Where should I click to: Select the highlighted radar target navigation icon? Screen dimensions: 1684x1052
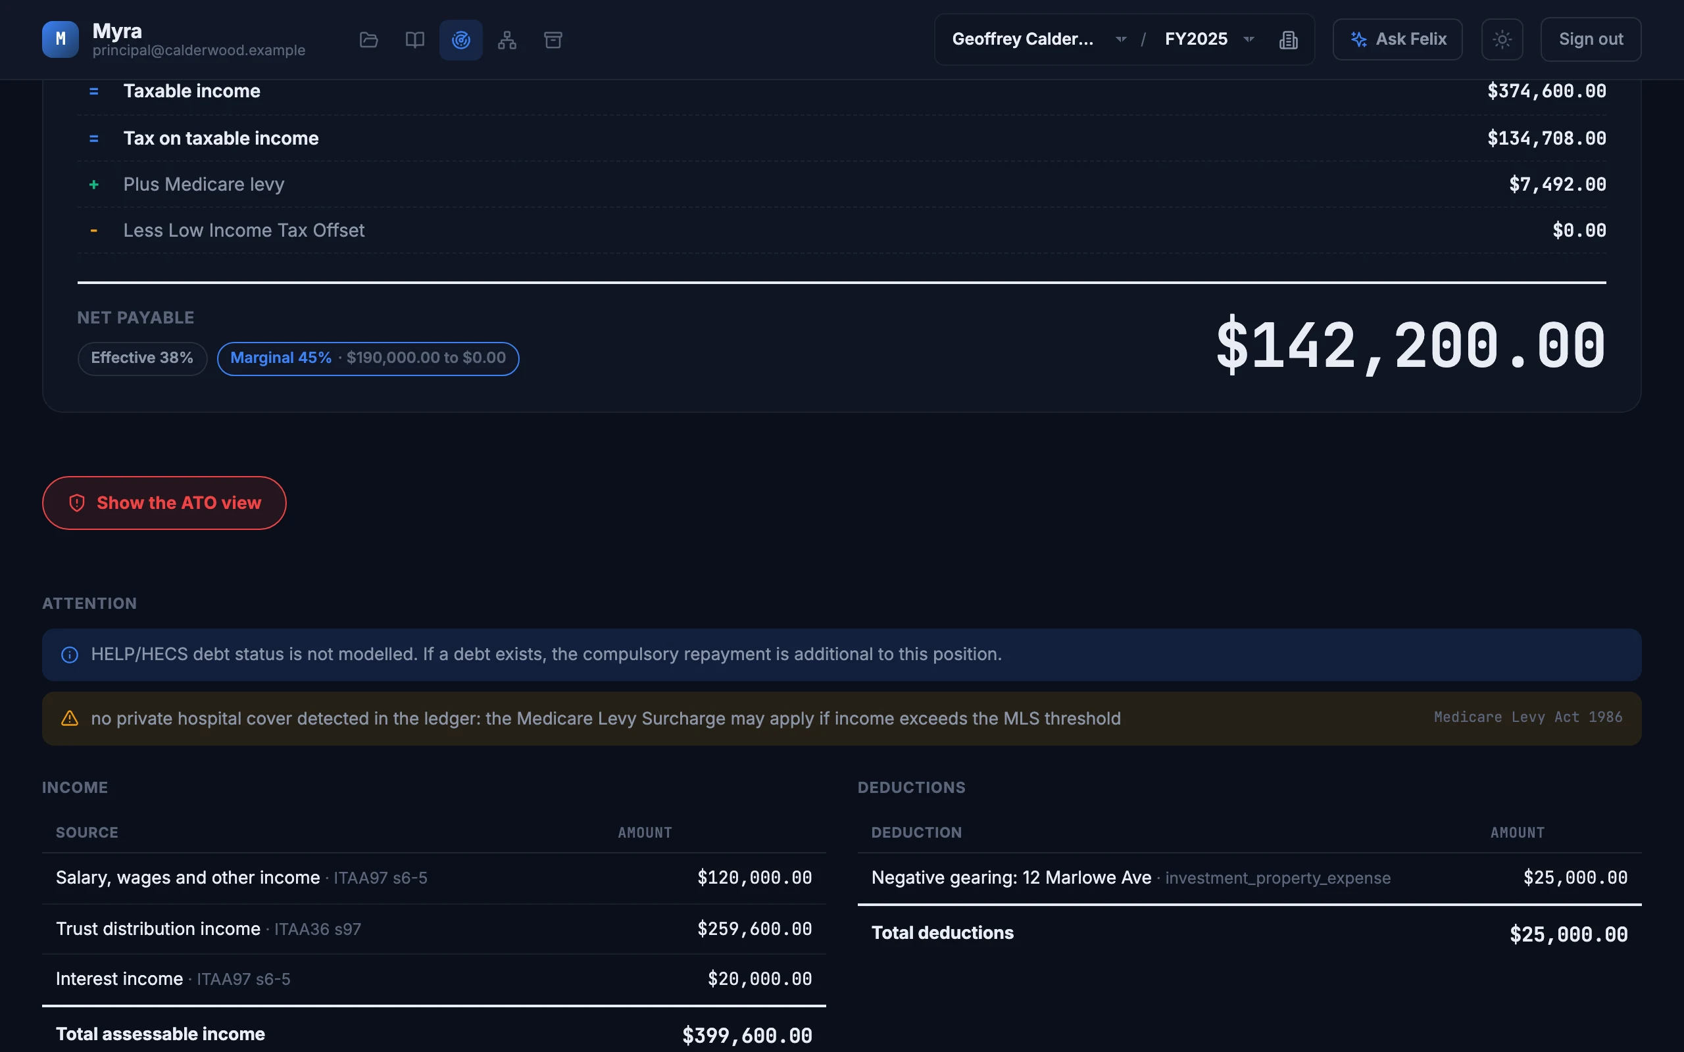pos(460,39)
